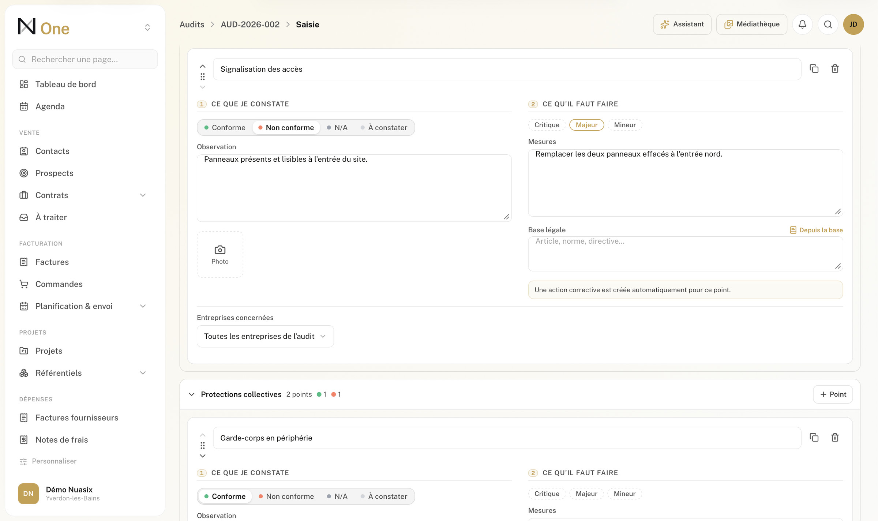Move Garde-corps en périphérie point down
Image resolution: width=878 pixels, height=521 pixels.
(203, 456)
